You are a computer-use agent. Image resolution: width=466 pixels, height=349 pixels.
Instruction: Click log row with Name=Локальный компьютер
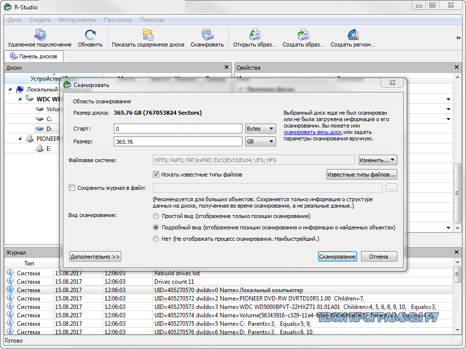[x=228, y=290]
